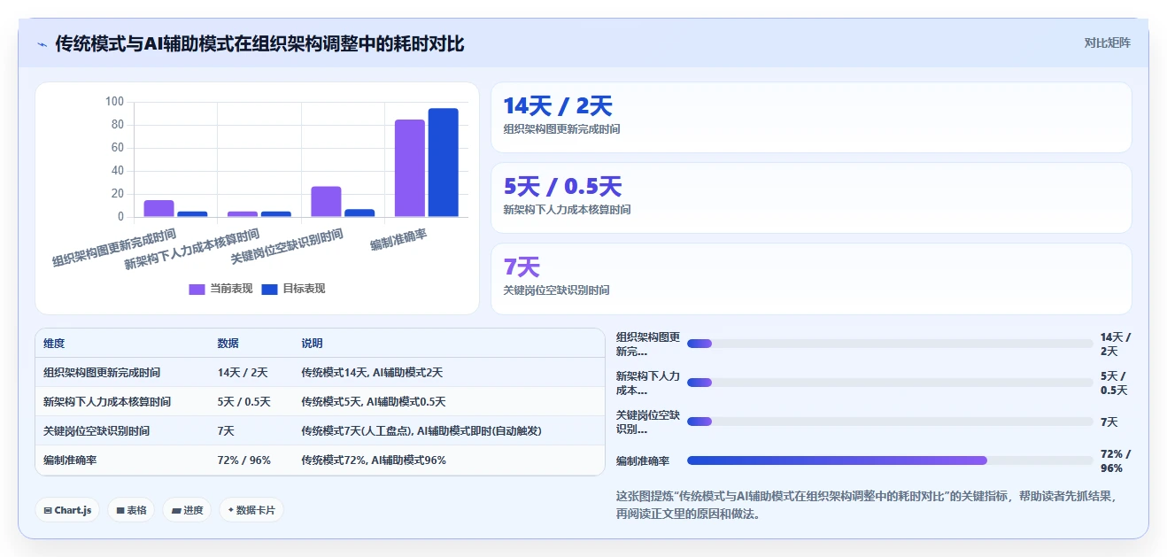
Task: Select the 数据卡片 chip
Action: click(x=251, y=510)
